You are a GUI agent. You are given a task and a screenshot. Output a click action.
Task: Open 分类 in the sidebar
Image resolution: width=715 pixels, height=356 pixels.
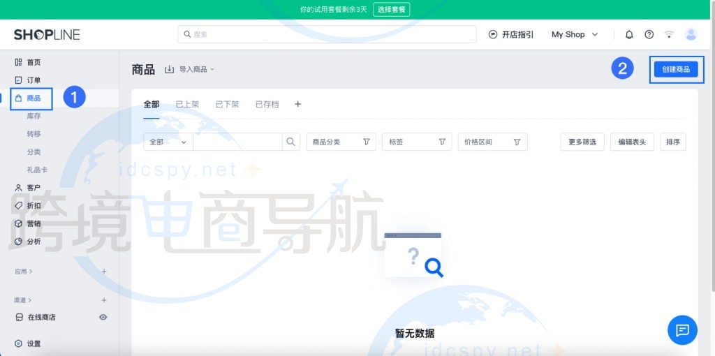click(x=34, y=151)
